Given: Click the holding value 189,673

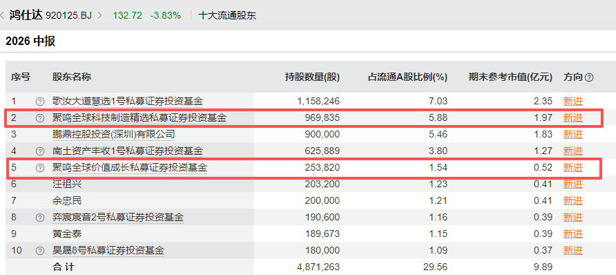Looking at the screenshot, I should 322,234.
